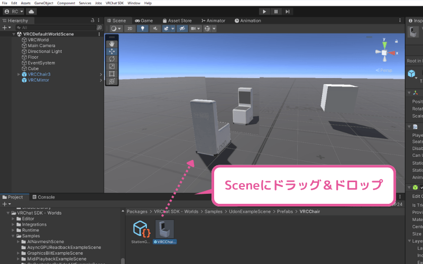423x264 pixels.
Task: Start Play mode
Action: [x=264, y=12]
